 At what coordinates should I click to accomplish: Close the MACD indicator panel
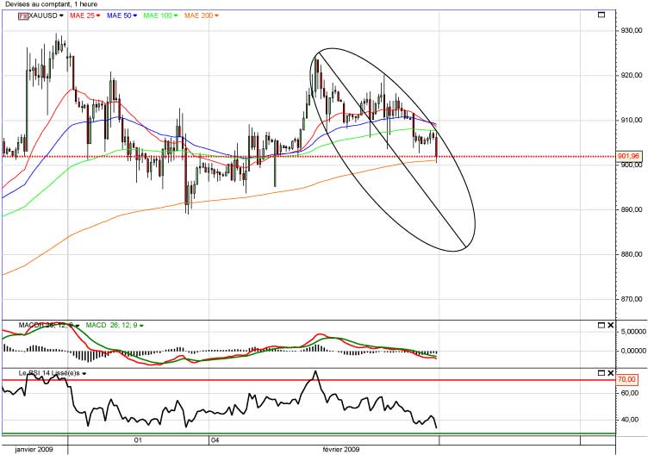click(610, 325)
